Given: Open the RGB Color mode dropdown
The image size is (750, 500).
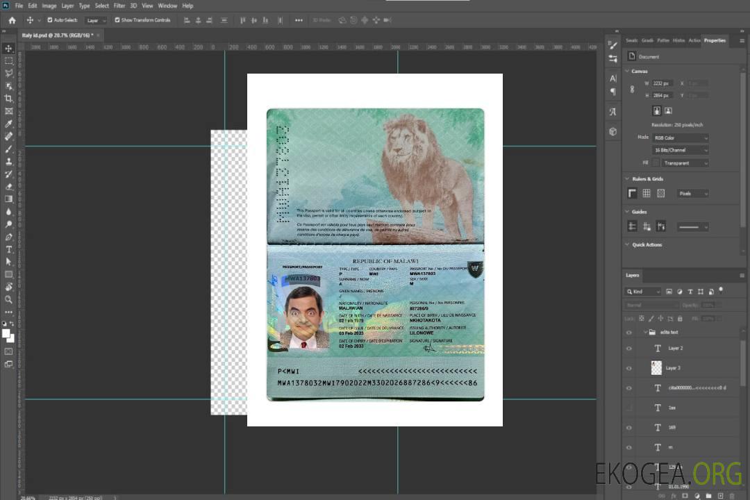Looking at the screenshot, I should pos(680,137).
